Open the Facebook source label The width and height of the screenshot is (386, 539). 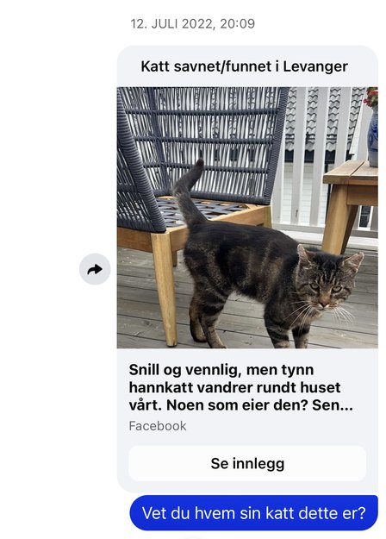[158, 426]
